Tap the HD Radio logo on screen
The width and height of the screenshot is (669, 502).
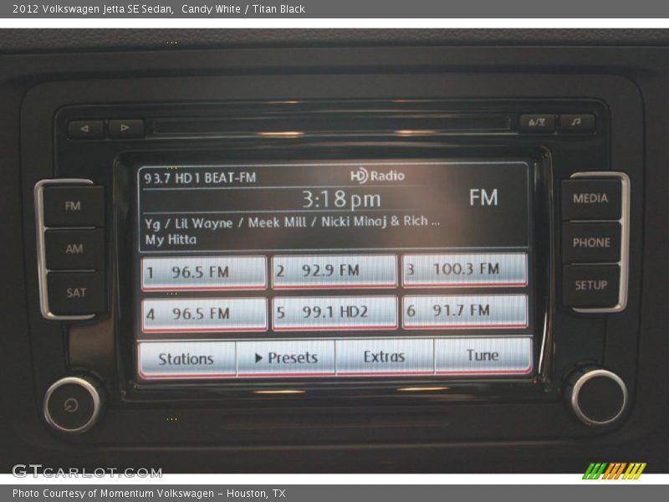point(377,176)
